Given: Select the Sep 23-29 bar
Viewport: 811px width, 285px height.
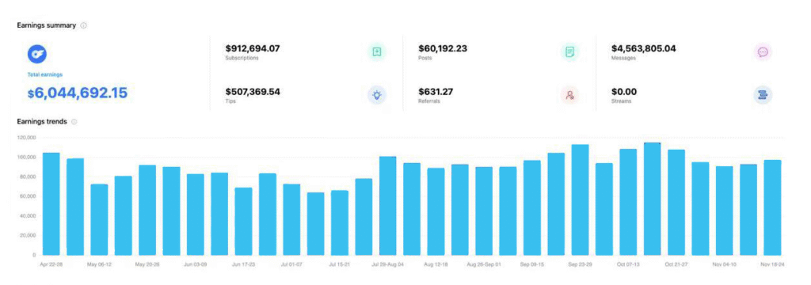Looking at the screenshot, I should tap(581, 199).
